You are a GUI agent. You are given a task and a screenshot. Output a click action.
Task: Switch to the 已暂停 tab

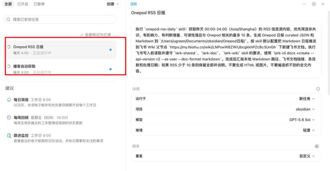[x=39, y=4]
